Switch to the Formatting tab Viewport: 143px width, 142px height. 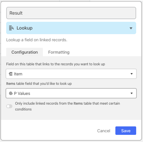pos(59,52)
